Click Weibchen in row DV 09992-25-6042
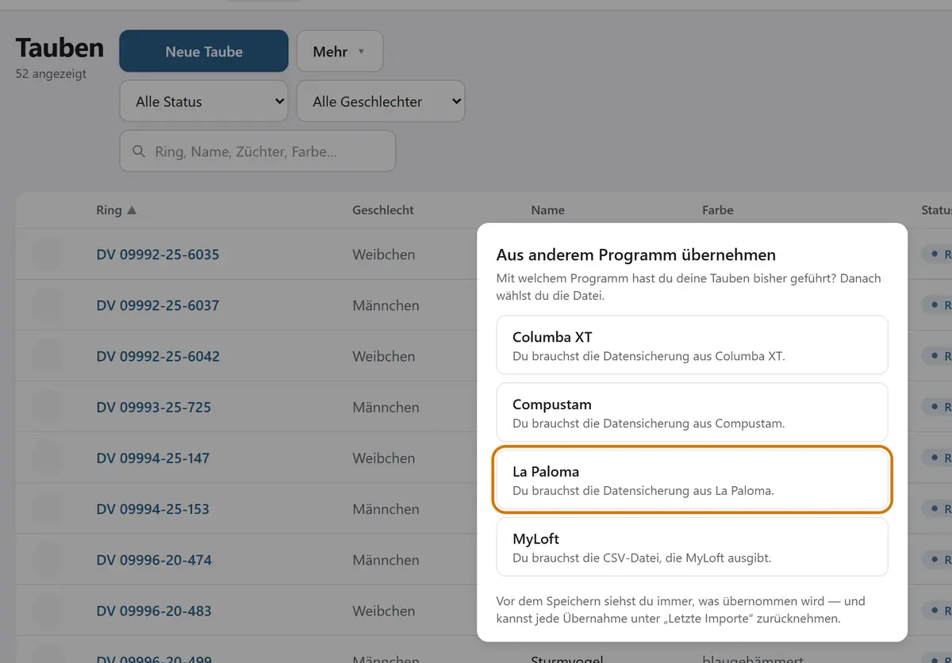Viewport: 952px width, 663px height. point(384,356)
